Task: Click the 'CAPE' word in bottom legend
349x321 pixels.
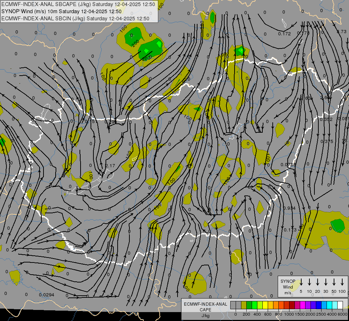Action: [x=205, y=310]
